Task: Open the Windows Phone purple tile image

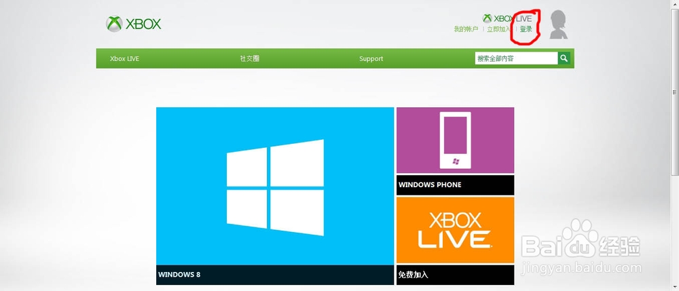Action: click(455, 140)
